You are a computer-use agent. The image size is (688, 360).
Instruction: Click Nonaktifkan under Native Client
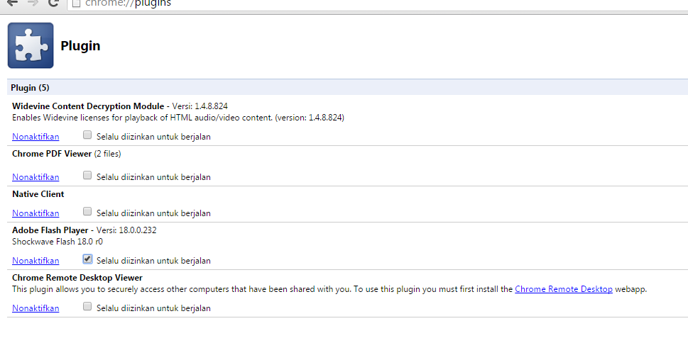36,213
